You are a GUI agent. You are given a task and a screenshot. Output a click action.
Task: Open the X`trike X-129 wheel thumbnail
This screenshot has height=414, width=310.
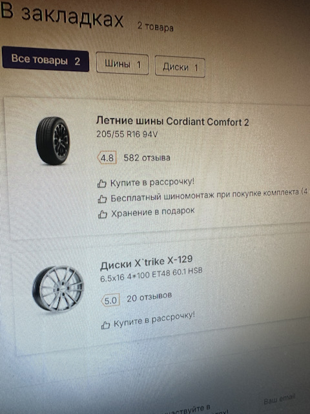(x=58, y=289)
